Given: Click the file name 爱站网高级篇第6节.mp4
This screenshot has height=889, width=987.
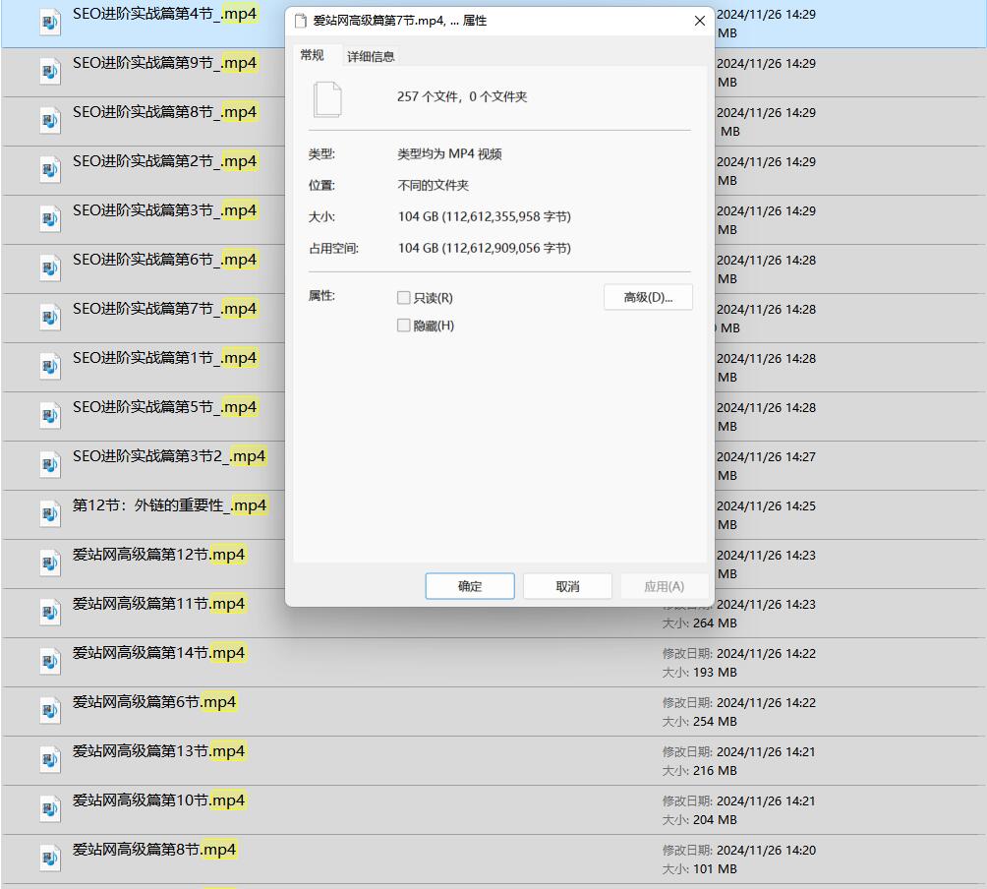Looking at the screenshot, I should pyautogui.click(x=154, y=702).
